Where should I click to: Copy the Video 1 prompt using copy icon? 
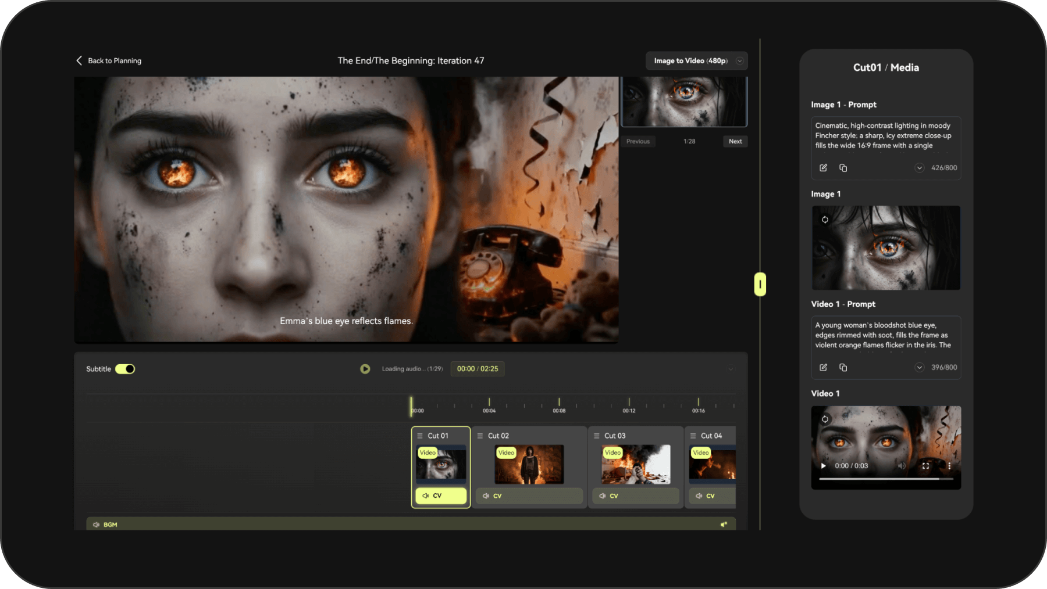pyautogui.click(x=843, y=367)
